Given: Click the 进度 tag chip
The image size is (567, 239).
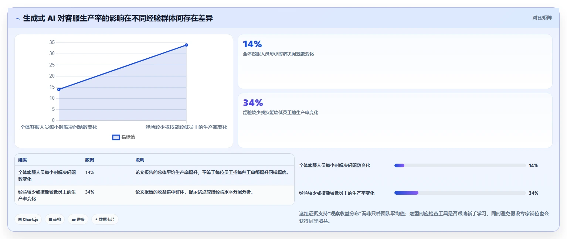Looking at the screenshot, I should [78, 219].
